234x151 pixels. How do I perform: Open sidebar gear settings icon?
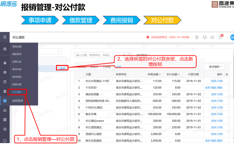[5, 72]
